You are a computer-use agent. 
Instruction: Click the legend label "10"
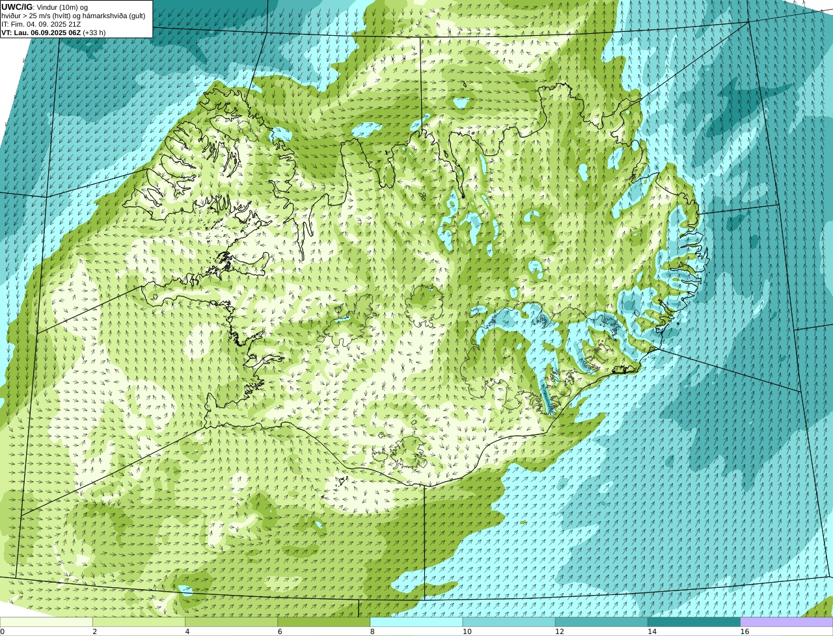(467, 631)
